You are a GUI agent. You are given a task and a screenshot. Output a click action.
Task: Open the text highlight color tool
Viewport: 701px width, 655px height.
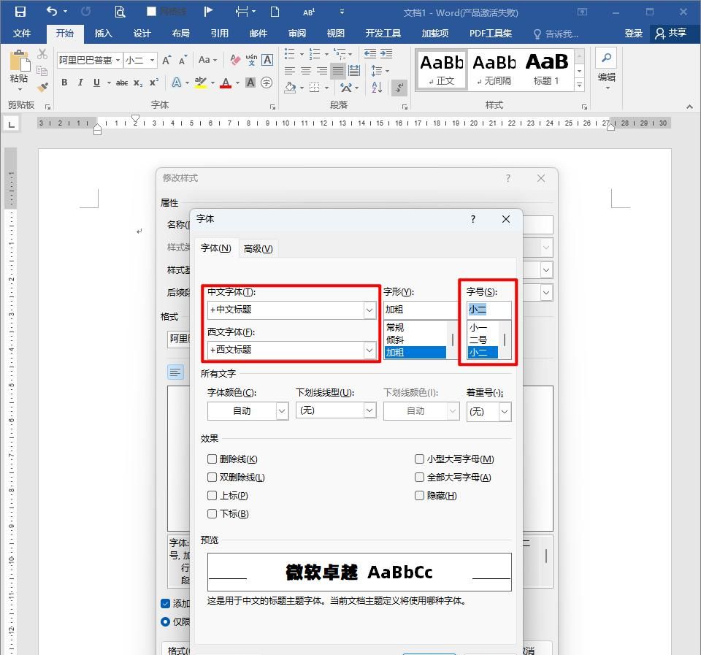click(x=199, y=83)
